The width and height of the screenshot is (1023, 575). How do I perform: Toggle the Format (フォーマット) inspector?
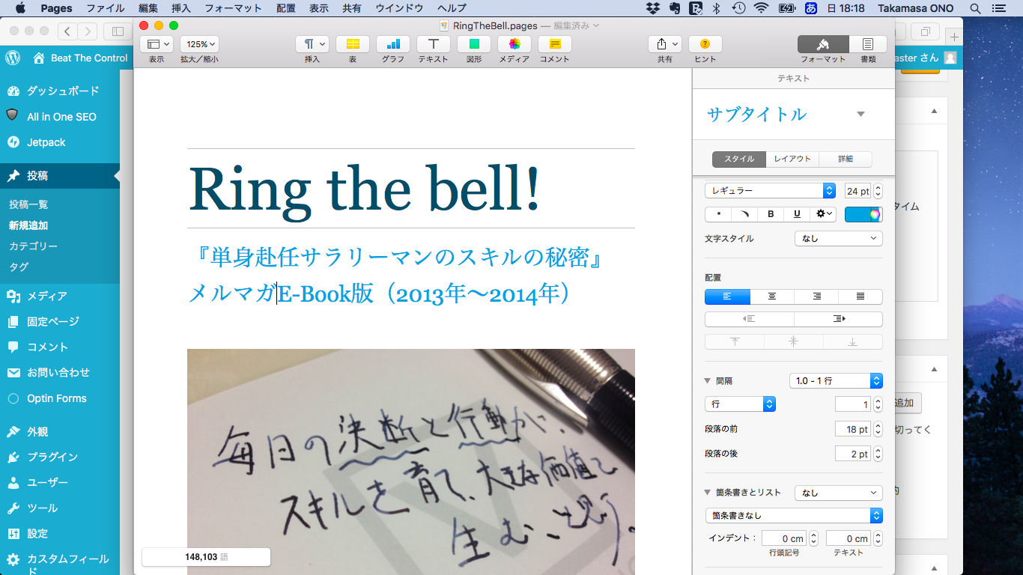(x=823, y=44)
